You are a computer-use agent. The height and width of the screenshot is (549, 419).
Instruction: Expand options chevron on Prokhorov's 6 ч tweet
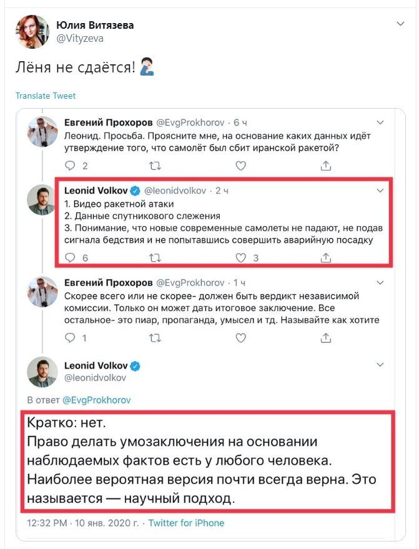click(380, 122)
